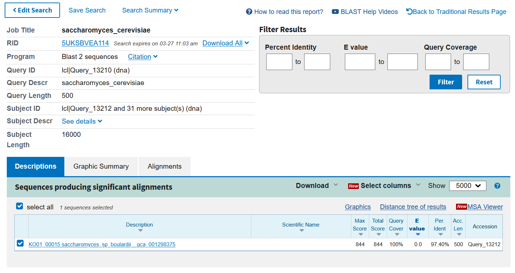The width and height of the screenshot is (515, 273).
Task: Click the sort arrow under Total Score column
Action: coord(378,234)
